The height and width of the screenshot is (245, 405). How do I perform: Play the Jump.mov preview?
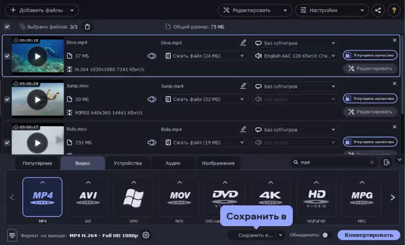point(37,100)
